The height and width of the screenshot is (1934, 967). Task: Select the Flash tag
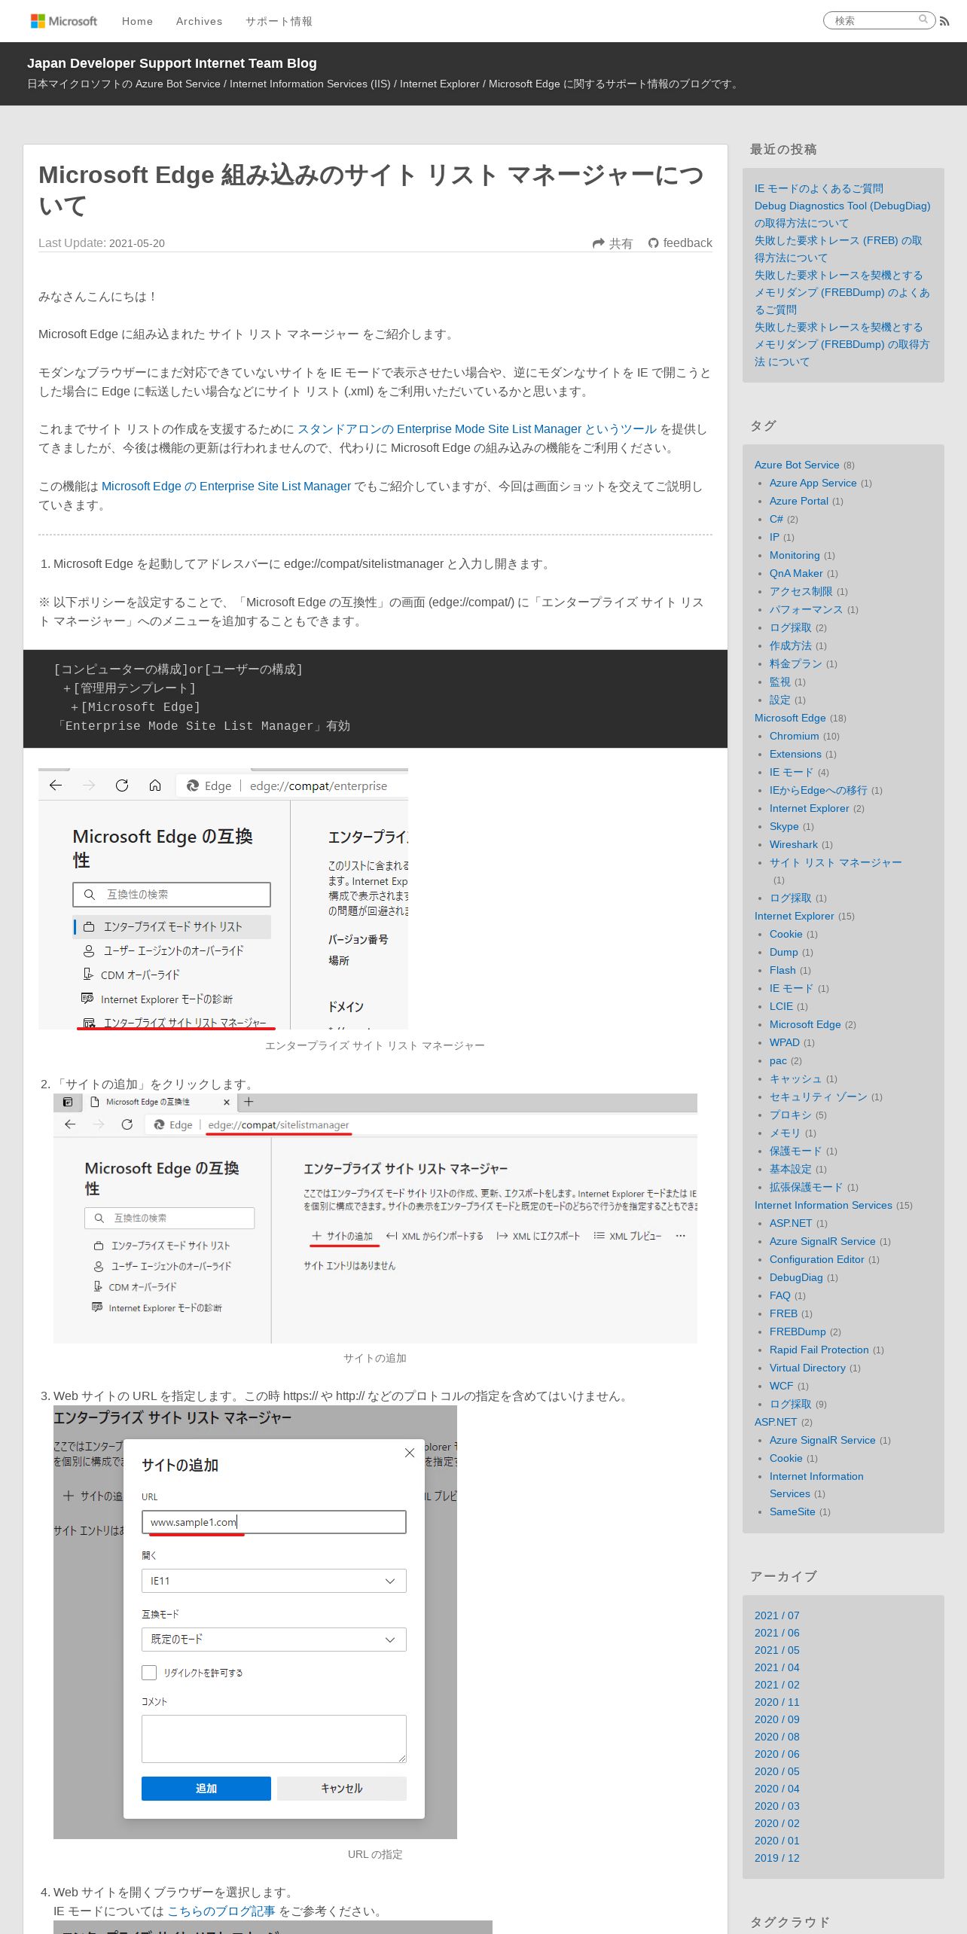782,970
